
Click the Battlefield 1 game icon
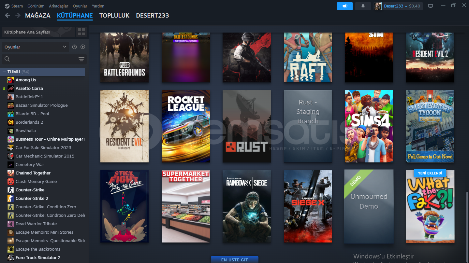pos(11,97)
